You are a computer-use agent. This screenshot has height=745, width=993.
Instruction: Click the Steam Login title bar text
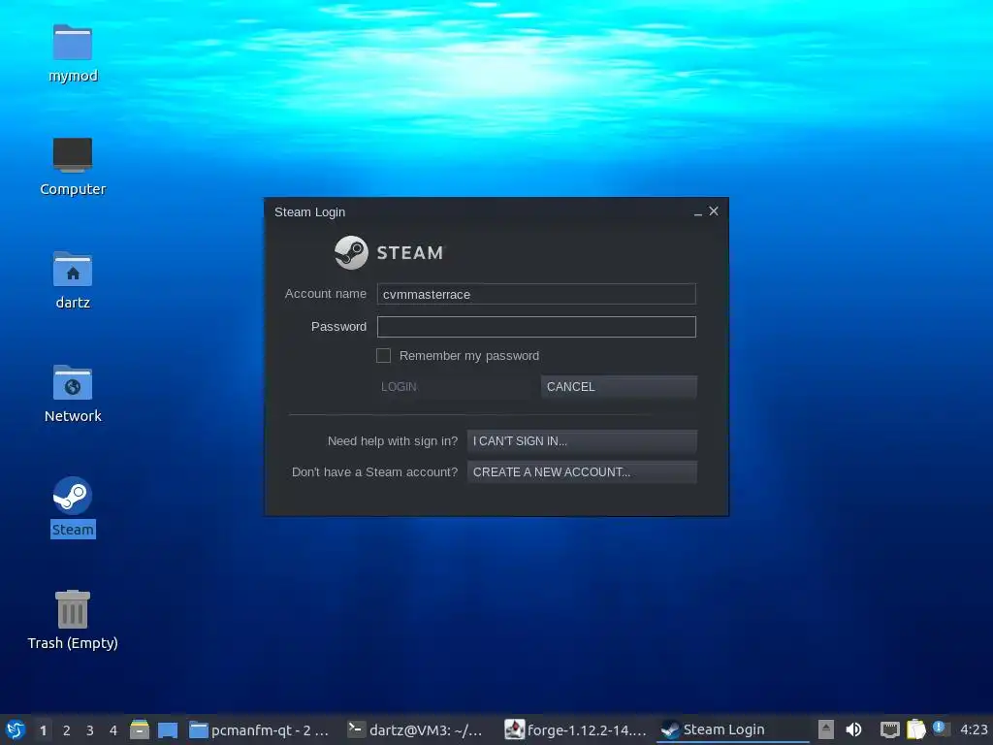309,212
